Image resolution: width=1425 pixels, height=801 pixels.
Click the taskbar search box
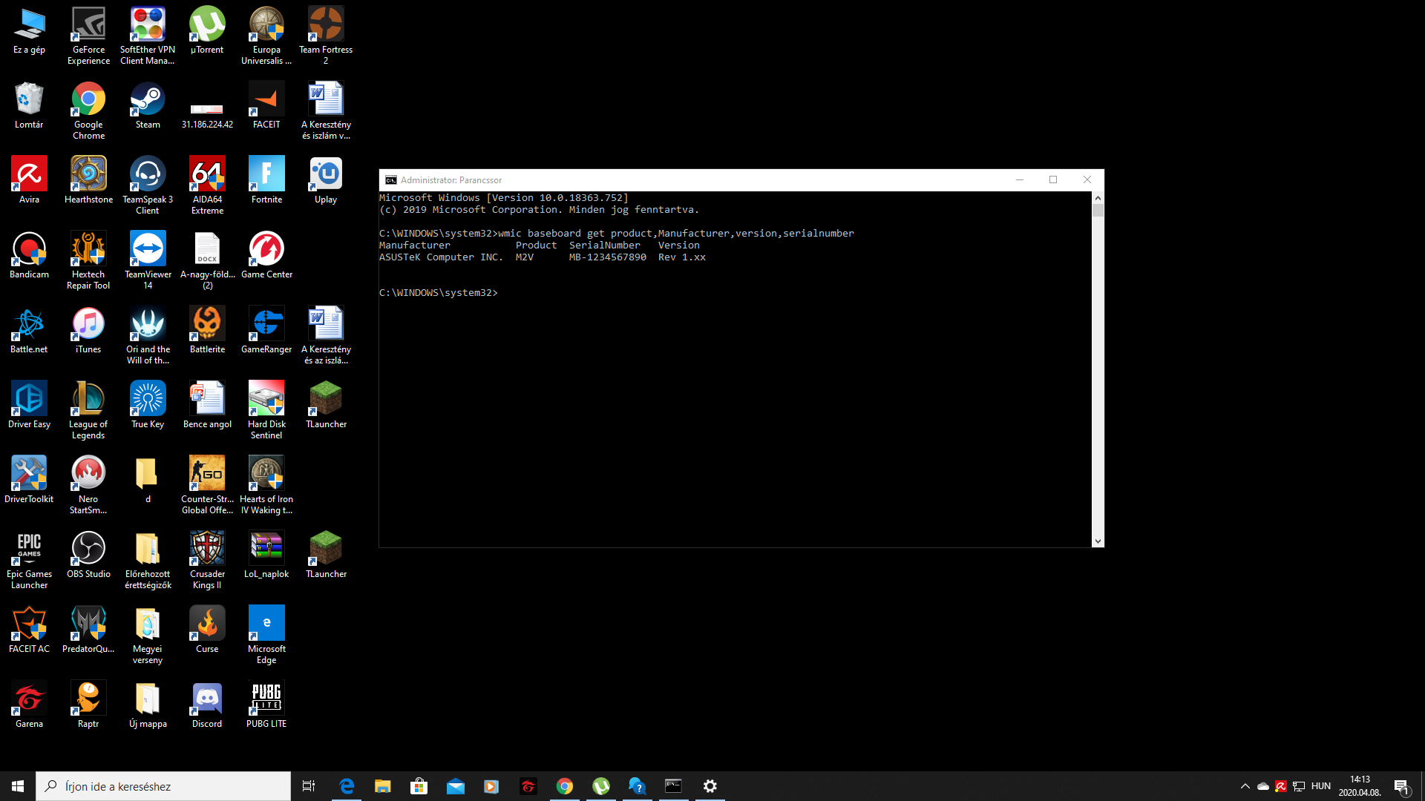(x=163, y=786)
